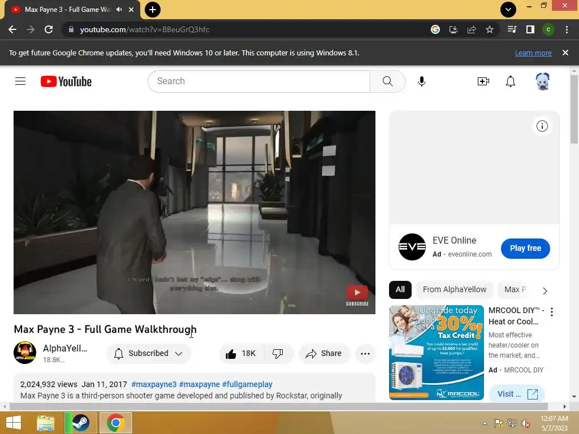
Task: Open the network icon in the system tray
Action: 512,423
